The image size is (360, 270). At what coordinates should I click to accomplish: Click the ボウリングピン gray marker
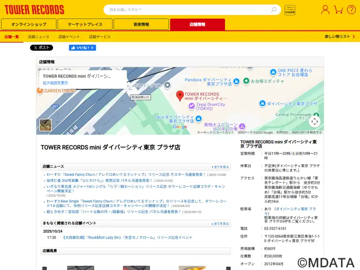pyautogui.click(x=167, y=85)
